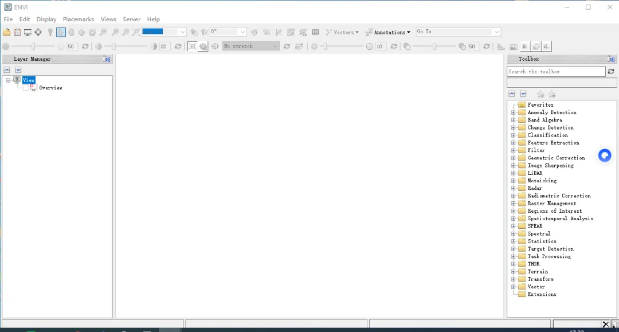Toggle the View Swipe icon
619x332 pixels.
546,46
